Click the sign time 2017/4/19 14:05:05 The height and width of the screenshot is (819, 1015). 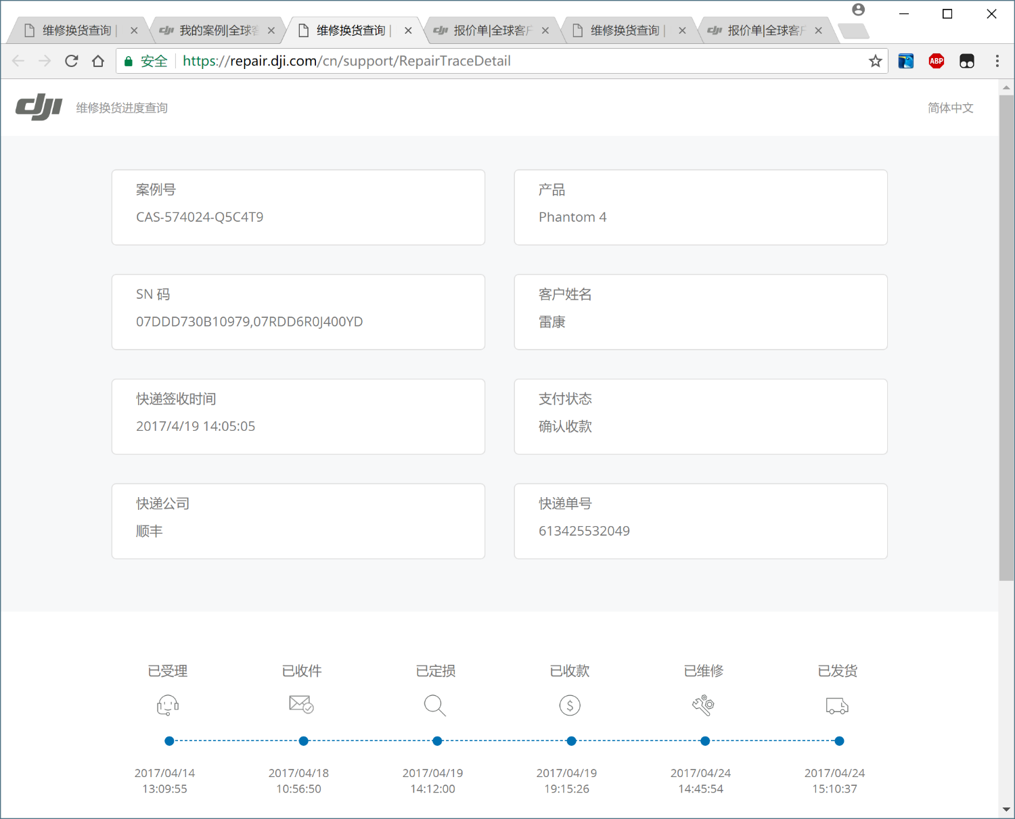(x=196, y=426)
